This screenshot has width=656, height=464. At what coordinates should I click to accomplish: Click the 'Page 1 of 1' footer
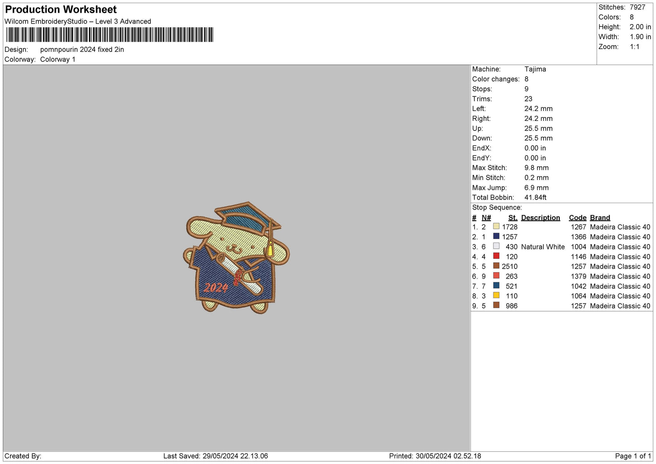(633, 456)
